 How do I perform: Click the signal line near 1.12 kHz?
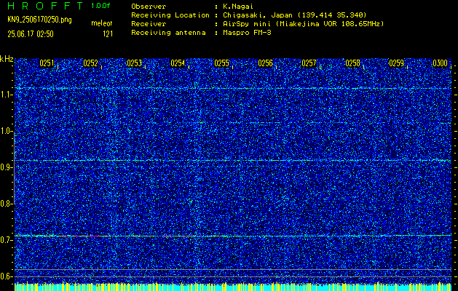coord(233,88)
